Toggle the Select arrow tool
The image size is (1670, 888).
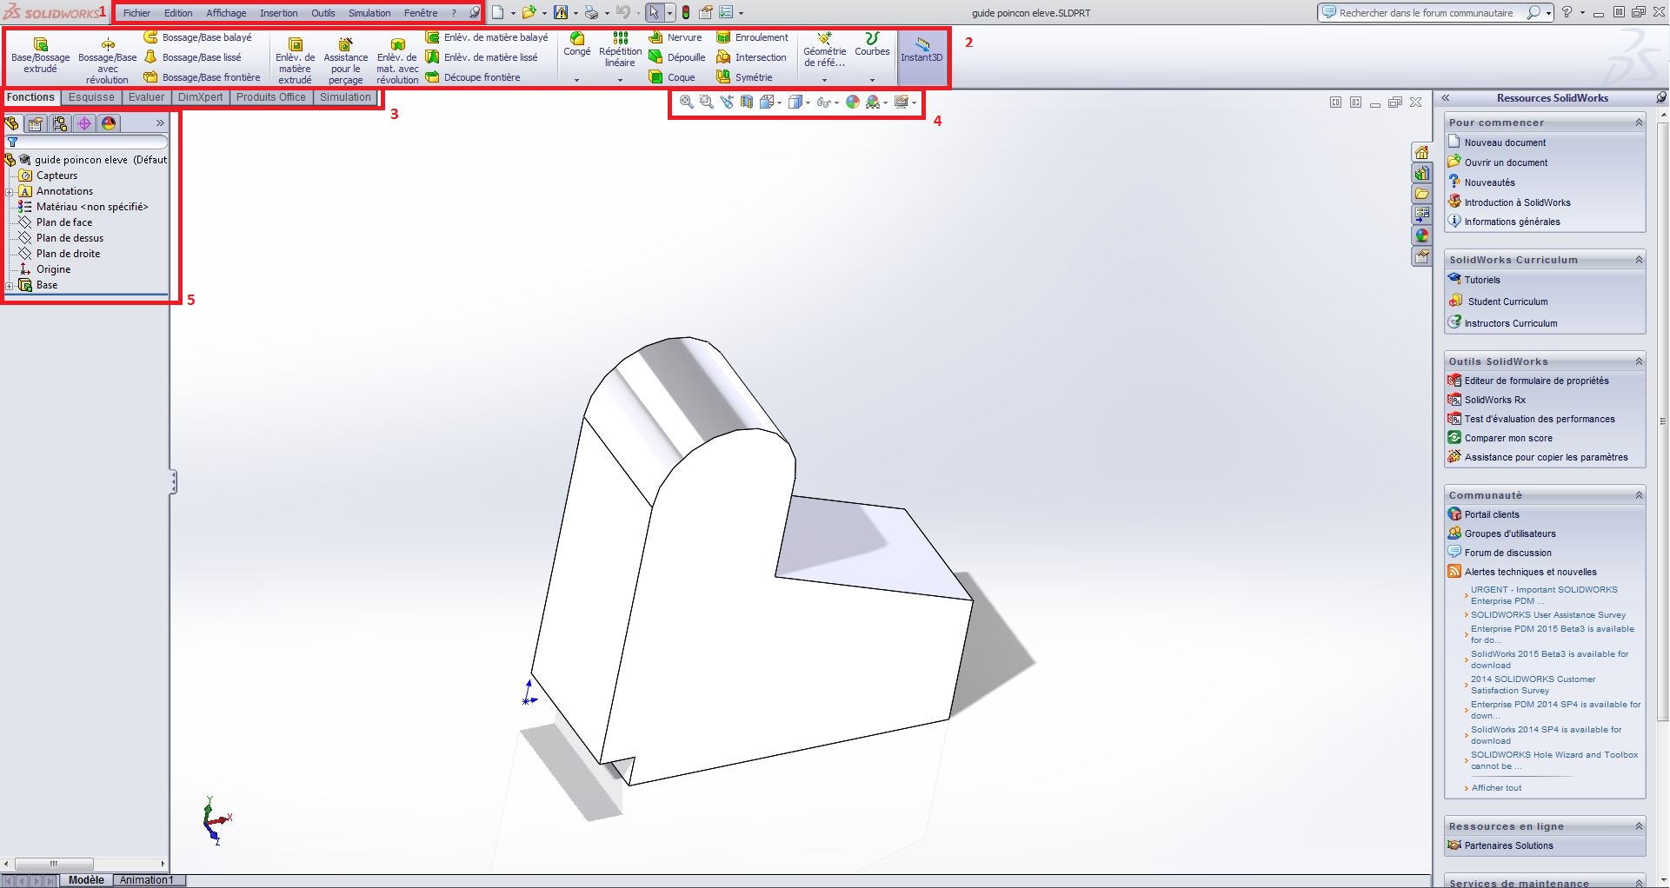655,13
